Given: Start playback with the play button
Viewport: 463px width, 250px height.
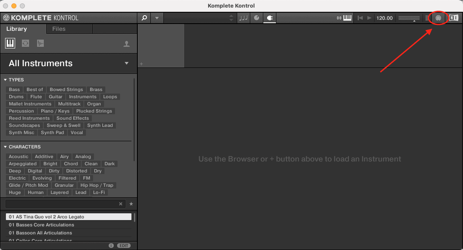Looking at the screenshot, I should pos(369,18).
